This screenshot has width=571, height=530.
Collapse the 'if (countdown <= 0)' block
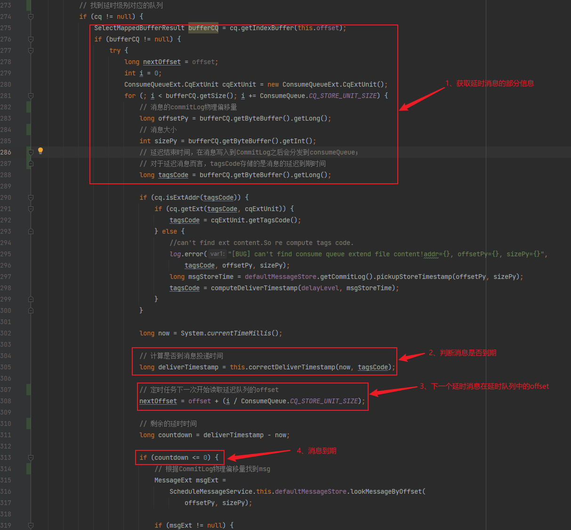click(x=31, y=457)
